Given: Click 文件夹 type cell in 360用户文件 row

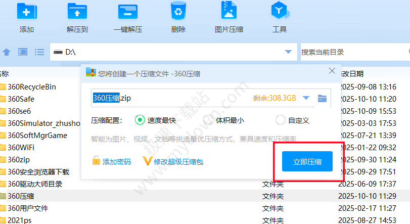Looking at the screenshot, I should tap(273, 208).
